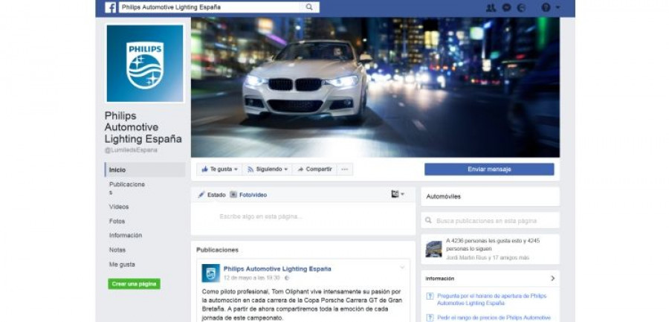
Task: Open friend requests icon in top bar
Action: (x=491, y=7)
